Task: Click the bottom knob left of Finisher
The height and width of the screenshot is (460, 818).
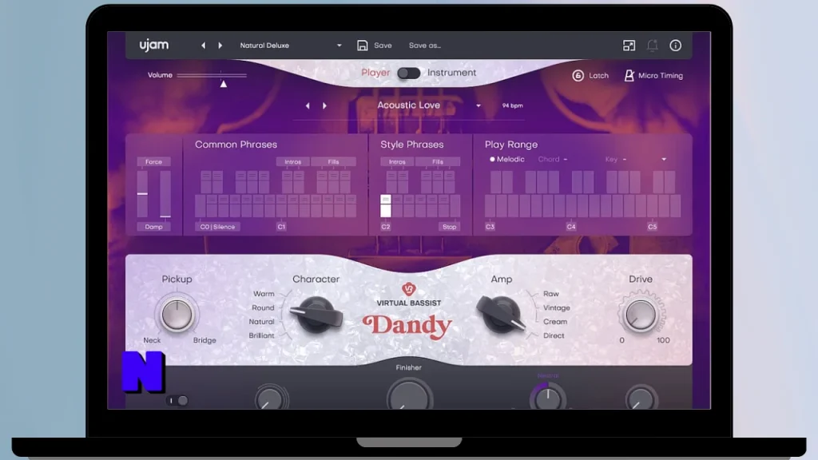Action: 271,398
